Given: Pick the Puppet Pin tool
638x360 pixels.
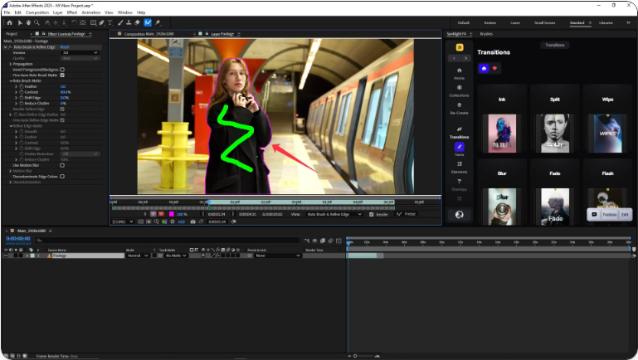Looking at the screenshot, I should [158, 22].
